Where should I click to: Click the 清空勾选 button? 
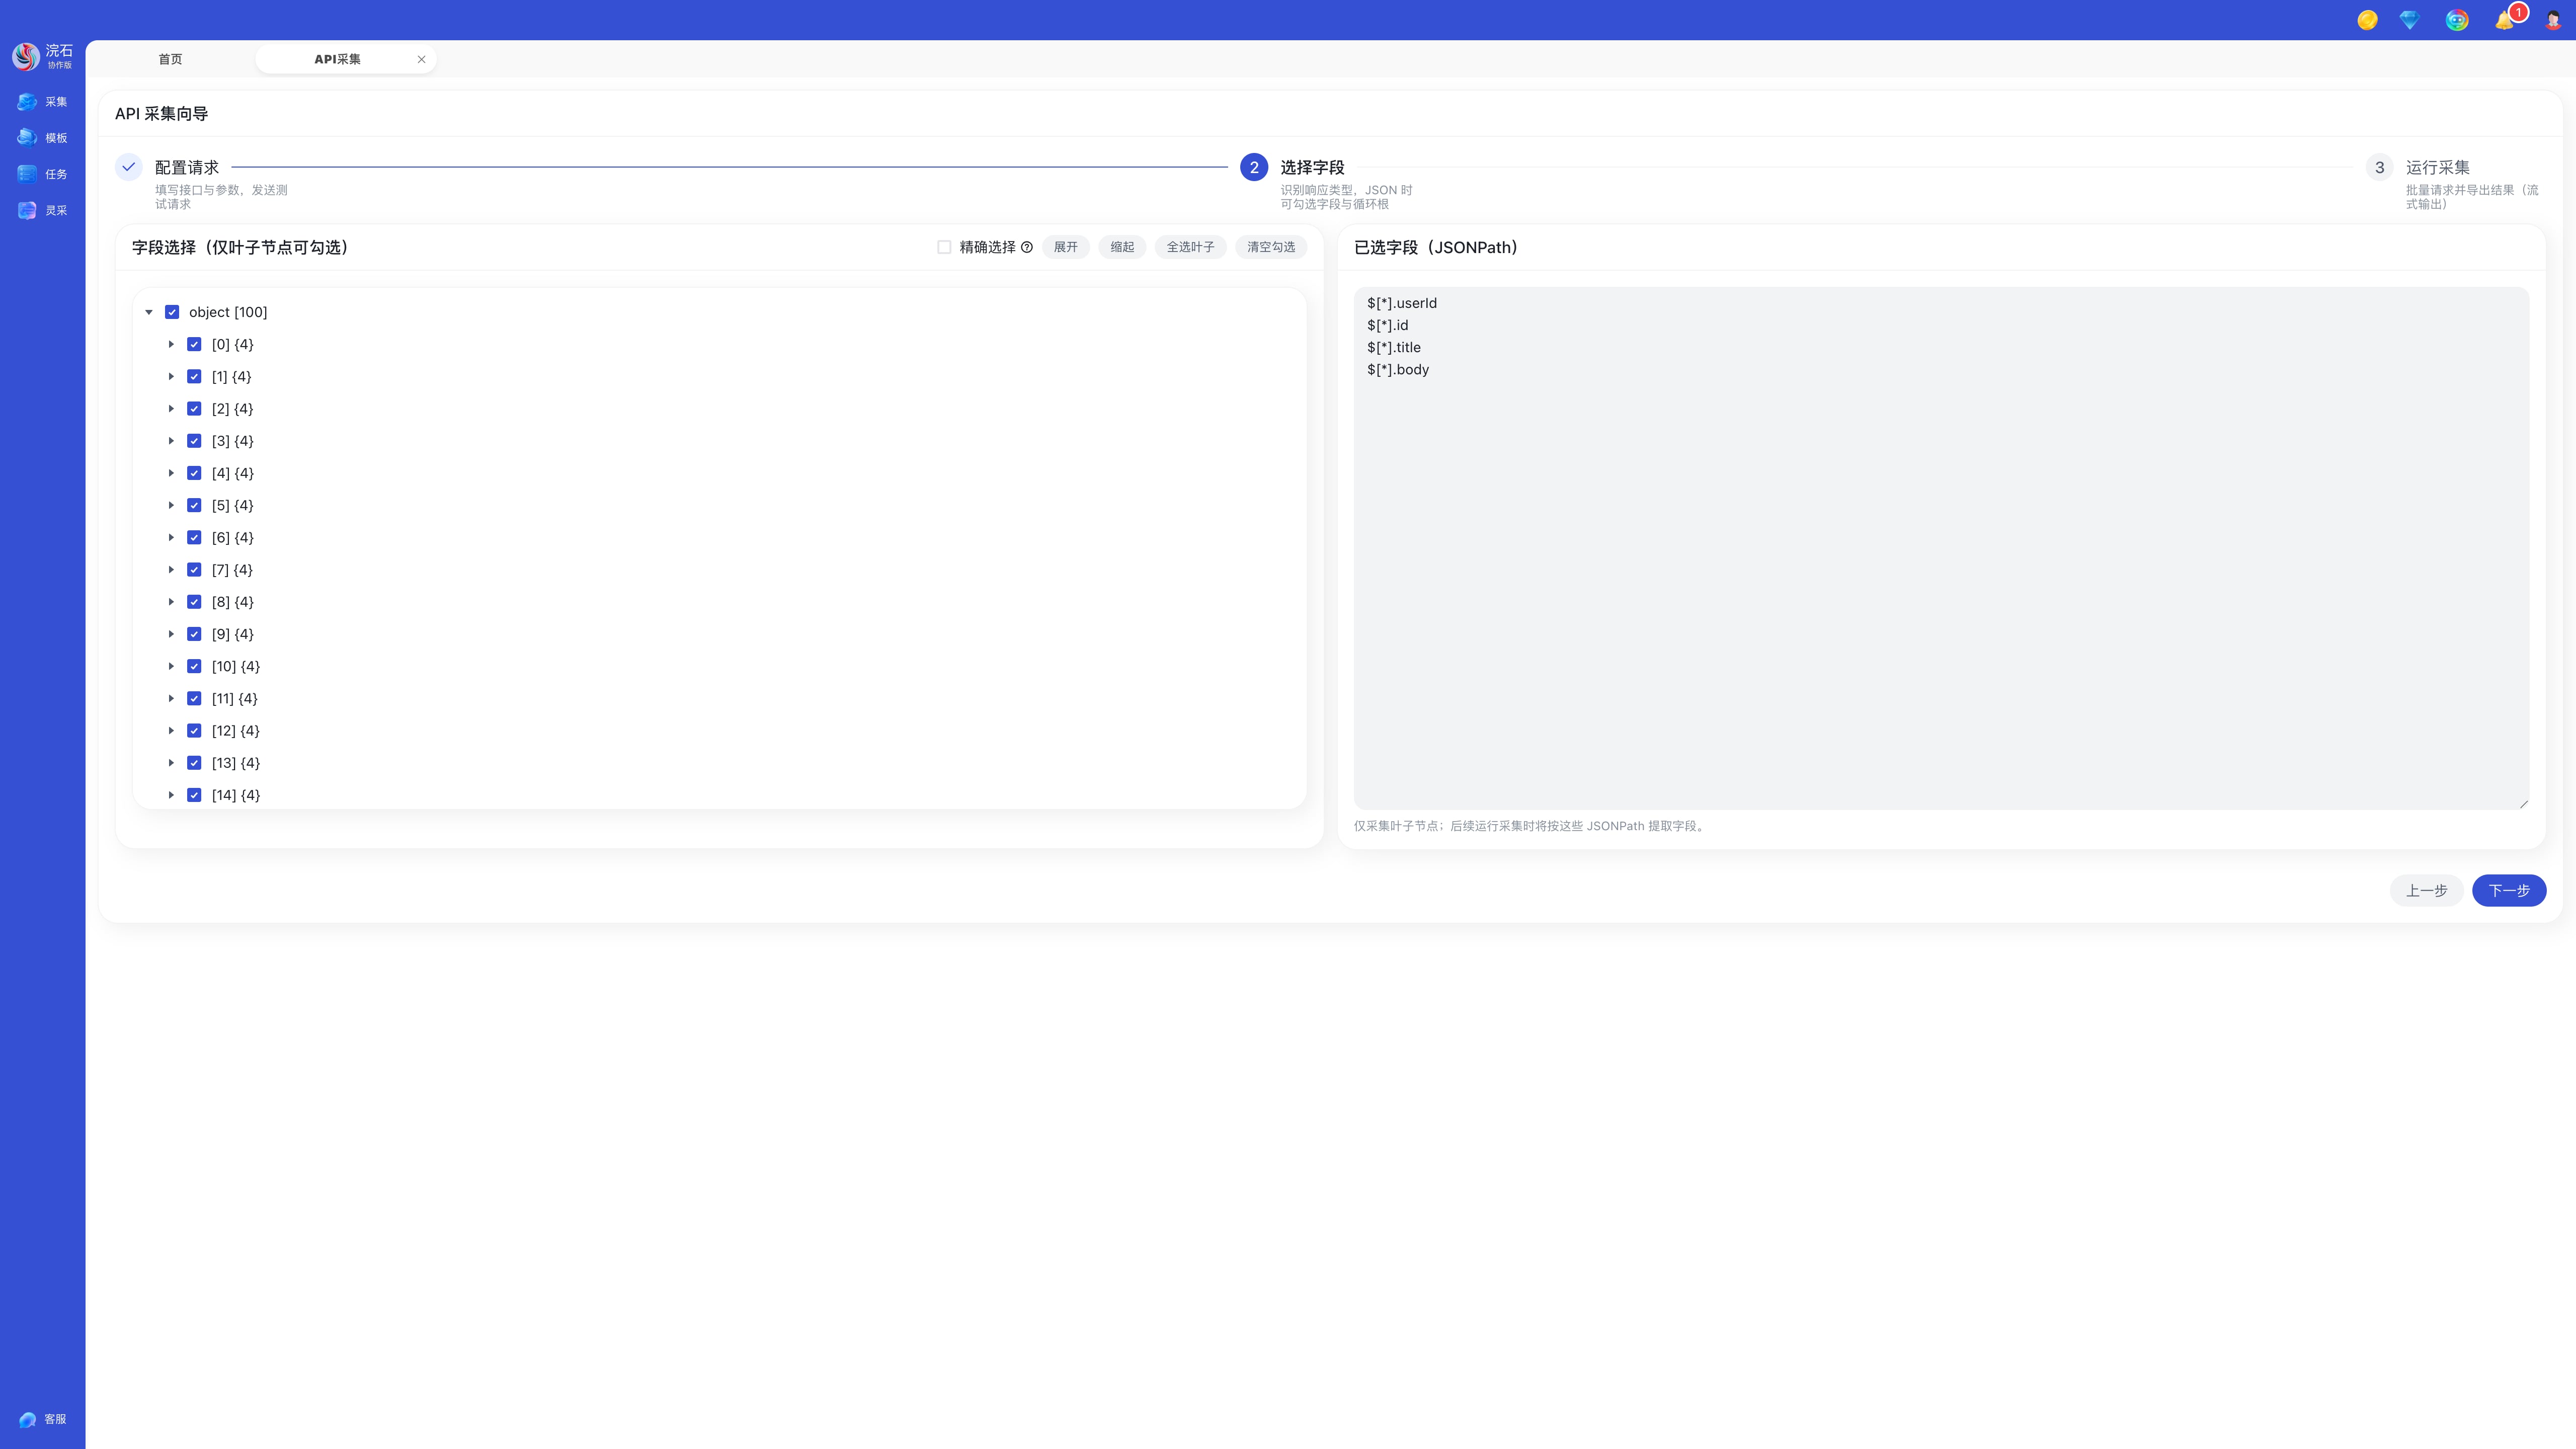click(x=1270, y=247)
